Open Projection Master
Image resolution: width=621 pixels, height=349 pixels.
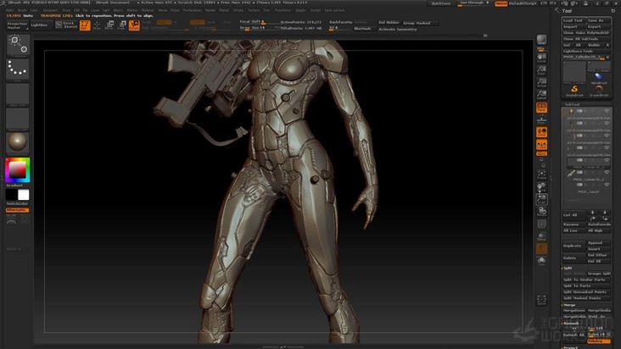coord(17,25)
